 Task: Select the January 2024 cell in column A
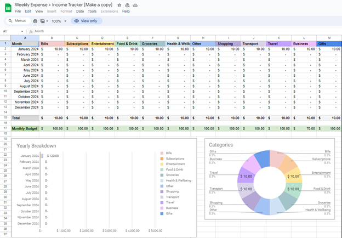pos(25,49)
